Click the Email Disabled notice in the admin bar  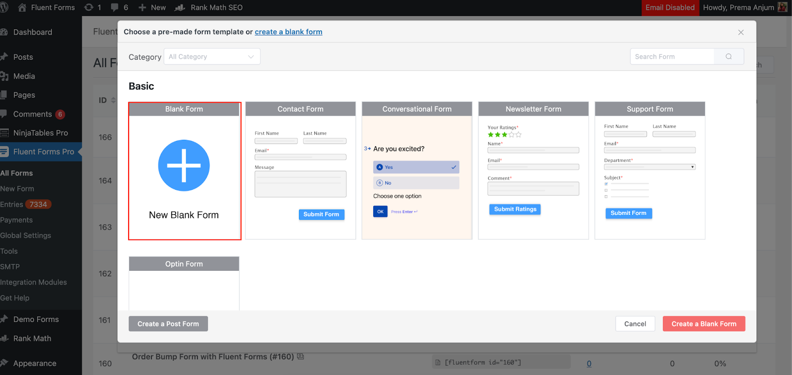670,7
